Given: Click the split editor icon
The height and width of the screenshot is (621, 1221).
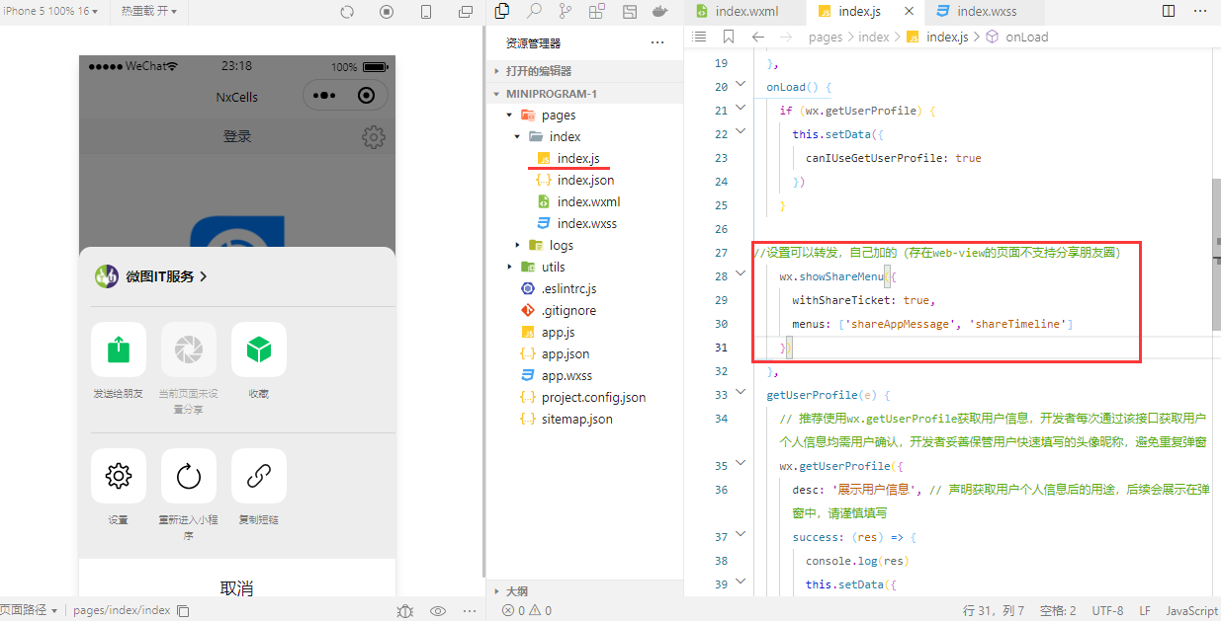Looking at the screenshot, I should point(1169,12).
